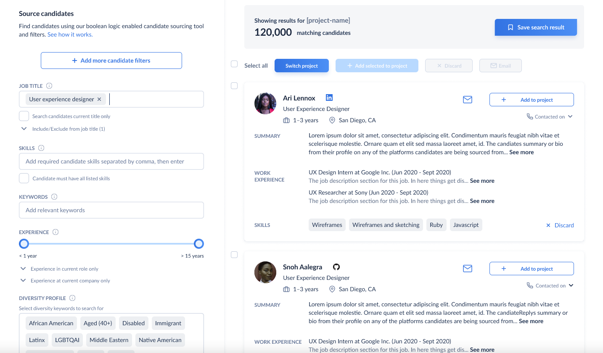Focus the Job Title input field

[111, 99]
